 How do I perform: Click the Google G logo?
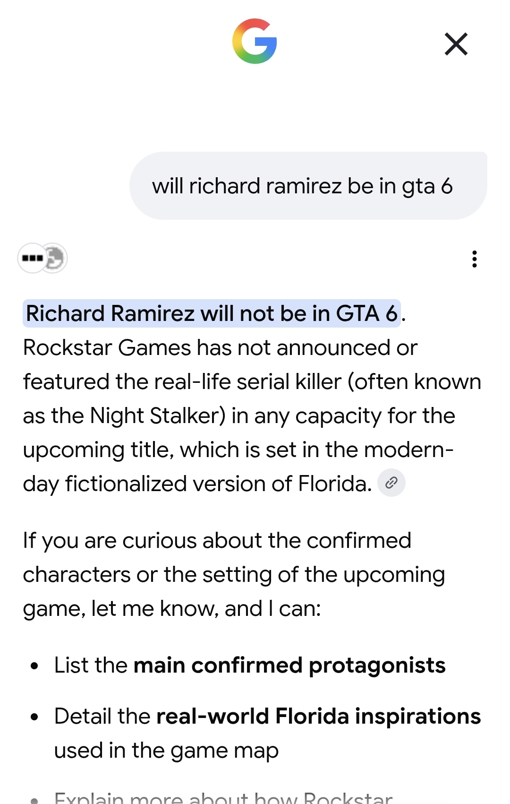click(255, 41)
